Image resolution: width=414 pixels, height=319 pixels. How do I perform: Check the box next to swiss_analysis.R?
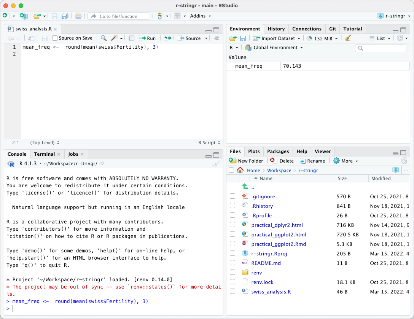pyautogui.click(x=232, y=292)
